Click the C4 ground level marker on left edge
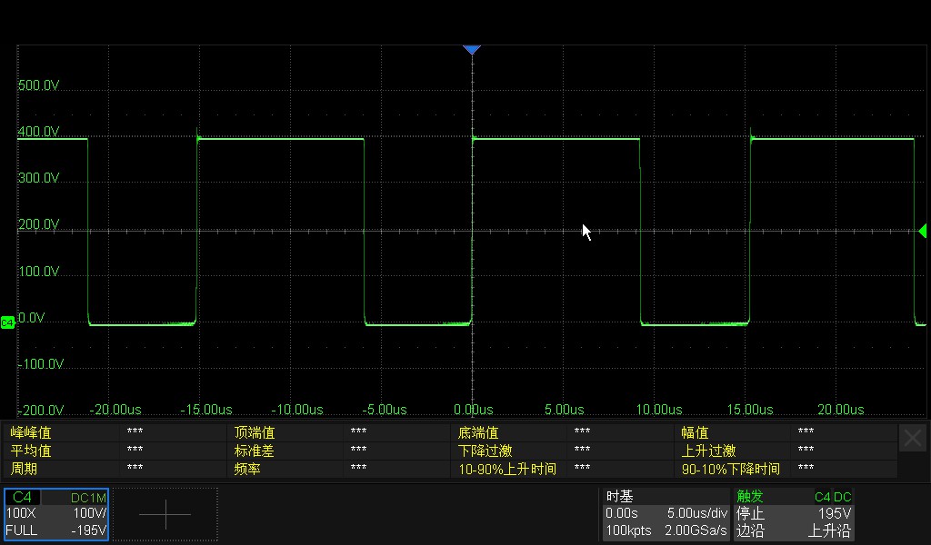 tap(7, 322)
